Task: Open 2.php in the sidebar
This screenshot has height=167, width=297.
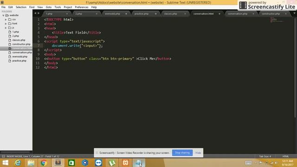Action: (15, 36)
